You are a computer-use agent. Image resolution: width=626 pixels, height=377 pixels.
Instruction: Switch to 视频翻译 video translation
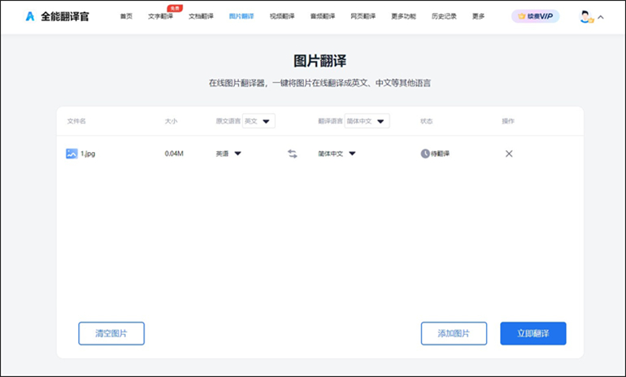(282, 16)
